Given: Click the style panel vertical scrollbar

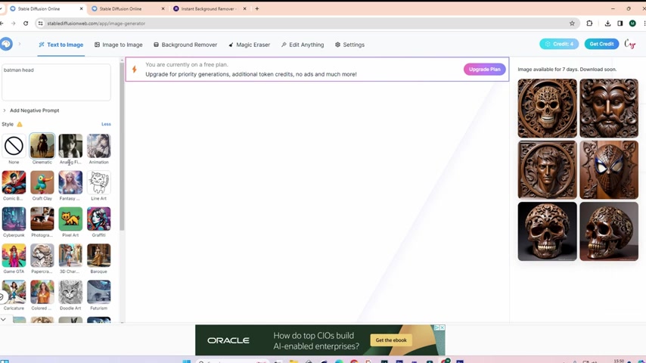Looking at the screenshot, I should click(122, 146).
